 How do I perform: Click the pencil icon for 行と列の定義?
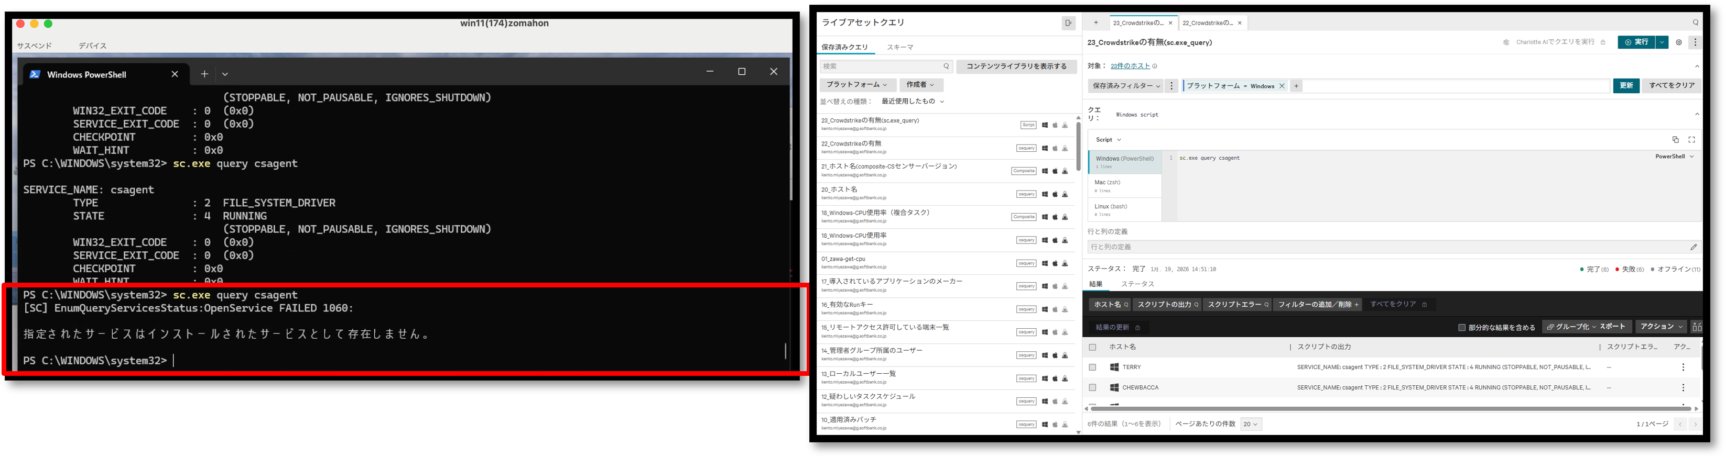tap(1694, 247)
